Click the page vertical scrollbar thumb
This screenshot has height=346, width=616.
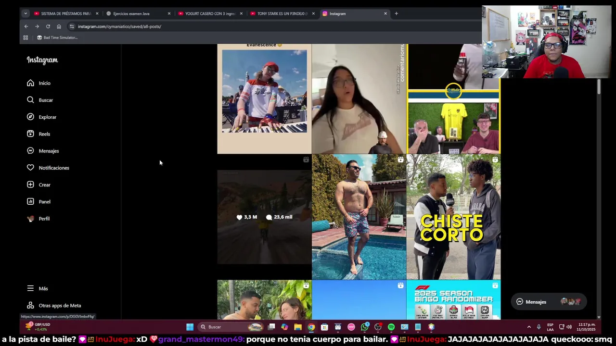599,87
